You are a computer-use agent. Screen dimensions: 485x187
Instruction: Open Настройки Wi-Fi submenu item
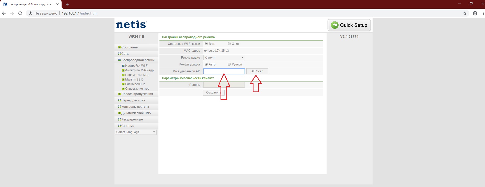pyautogui.click(x=137, y=66)
